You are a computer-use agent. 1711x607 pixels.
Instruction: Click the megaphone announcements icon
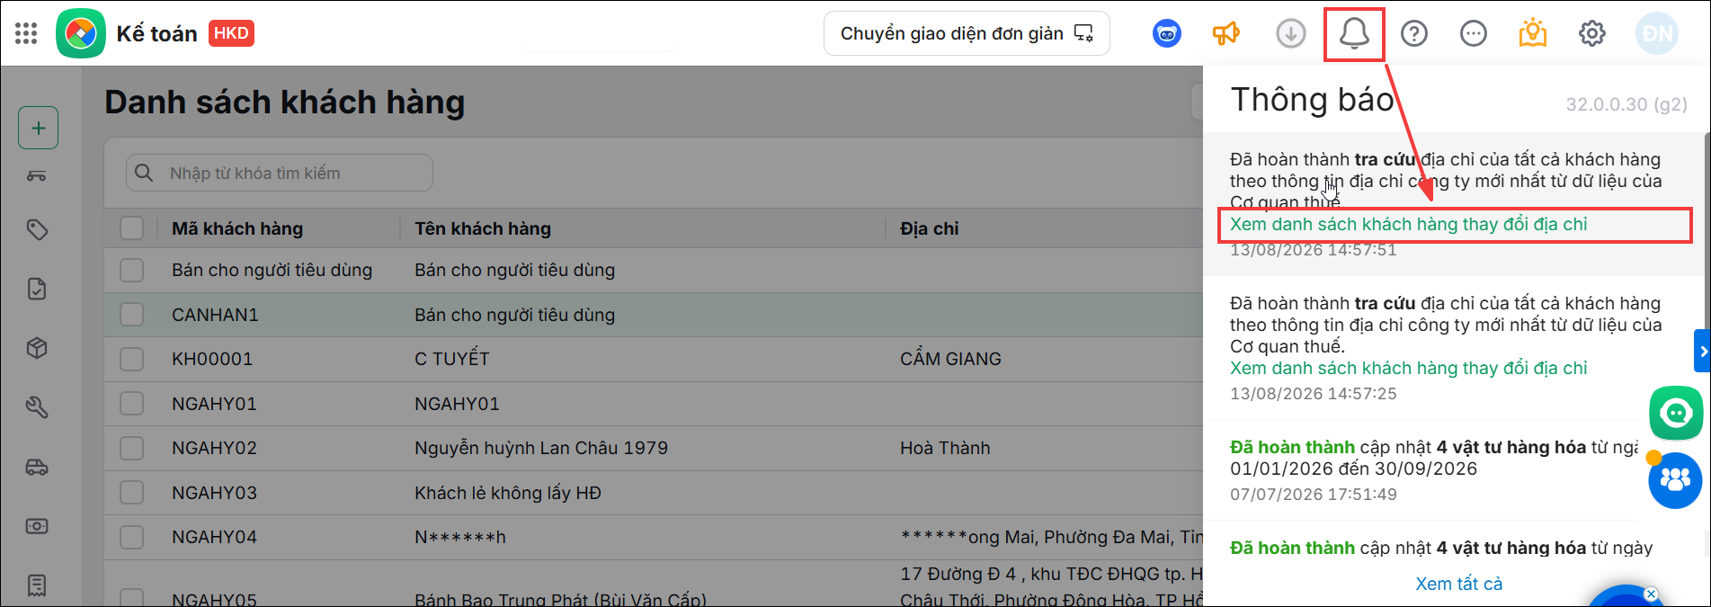coord(1226,34)
